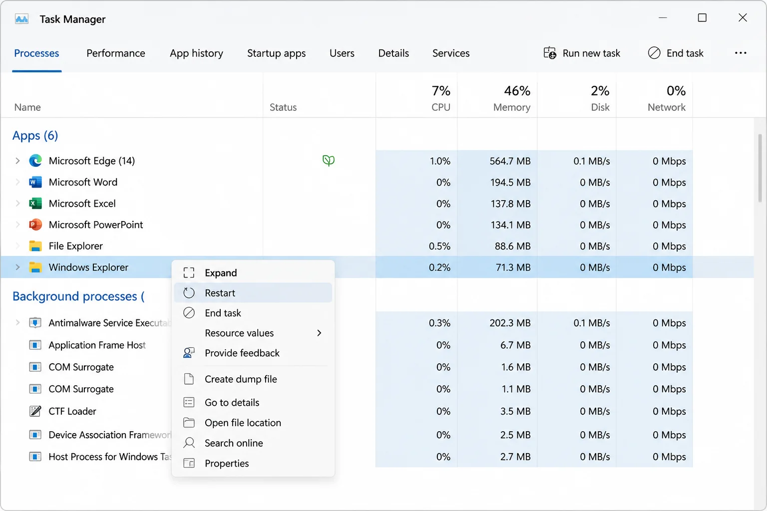Expand the Microsoft Edge (14) process group
The width and height of the screenshot is (767, 511).
17,161
